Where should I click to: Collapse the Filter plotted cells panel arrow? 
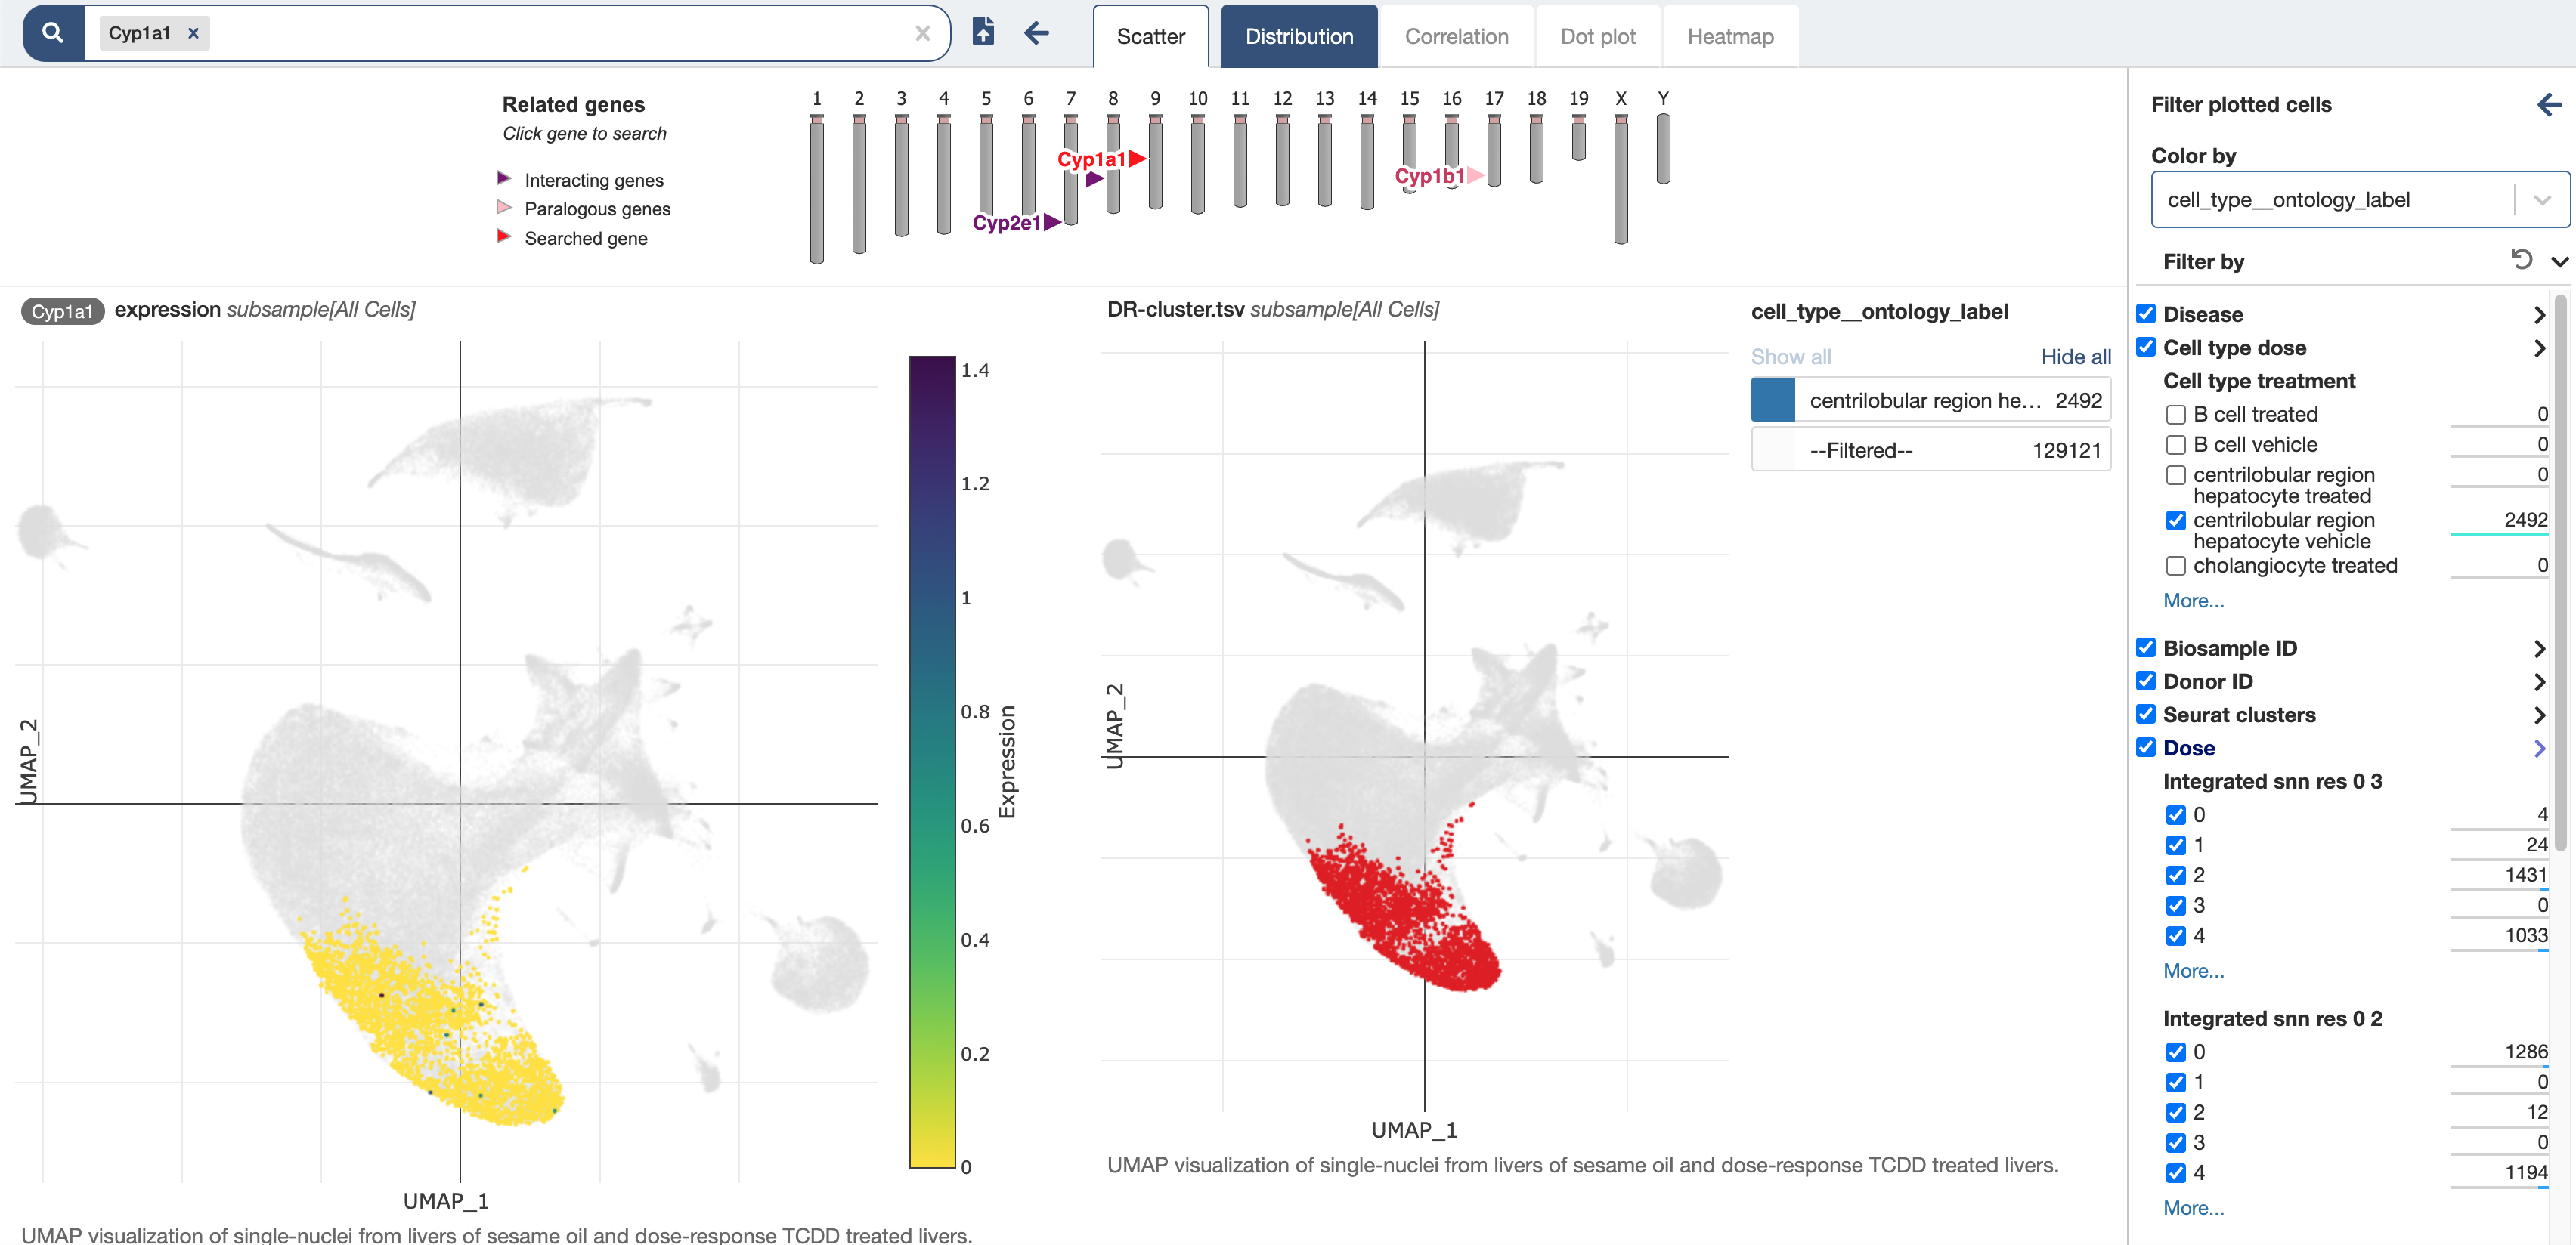coord(2549,104)
